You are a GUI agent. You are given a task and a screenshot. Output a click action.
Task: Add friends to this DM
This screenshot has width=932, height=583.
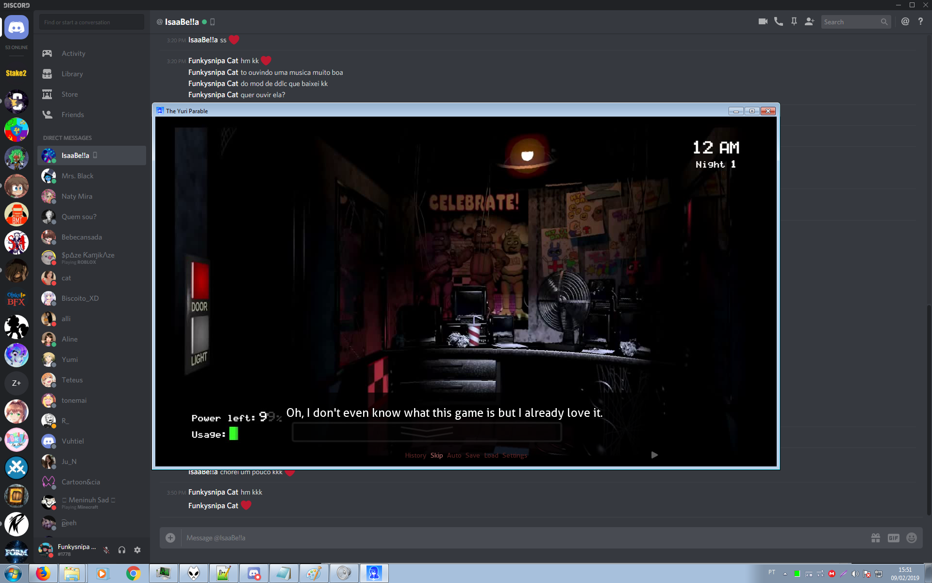click(x=809, y=22)
